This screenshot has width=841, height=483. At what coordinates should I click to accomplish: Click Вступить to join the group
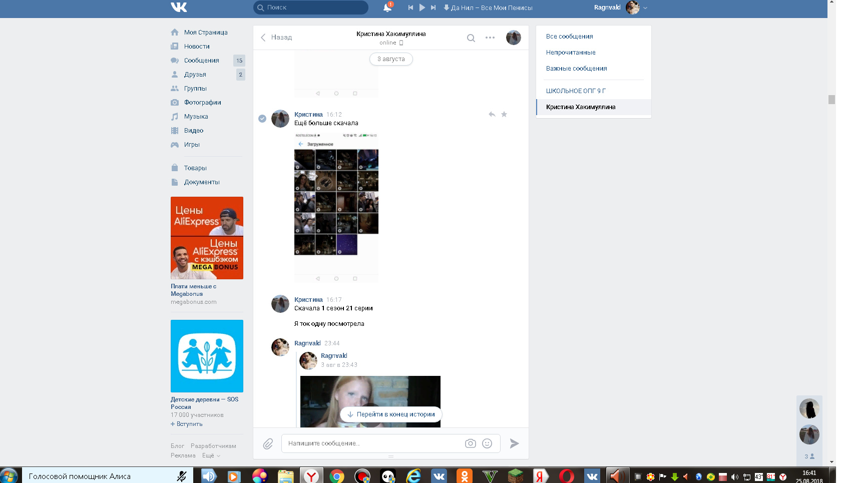point(187,424)
